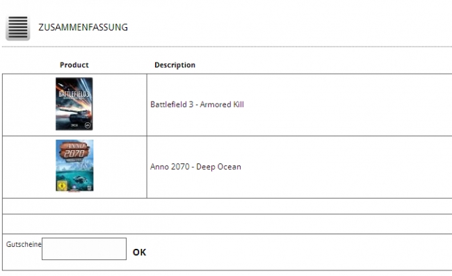Open the Anno 2070 cover thumbnail
The height and width of the screenshot is (276, 452).
click(x=74, y=165)
